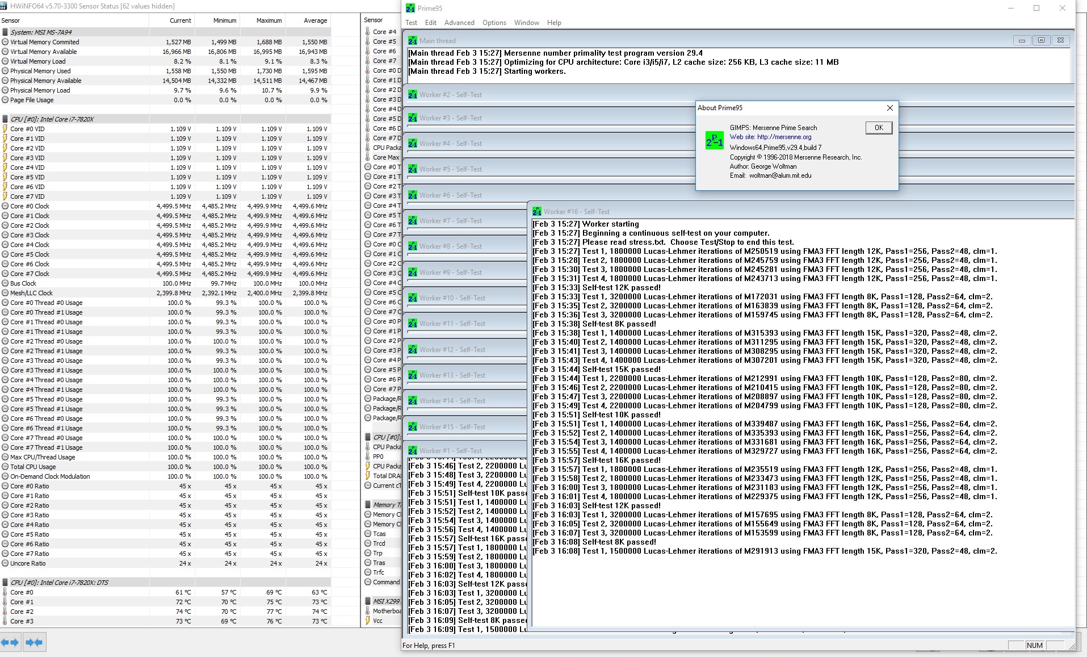Viewport: 1087px width, 657px height.
Task: Open the Window menu in Prime95
Action: 527,23
